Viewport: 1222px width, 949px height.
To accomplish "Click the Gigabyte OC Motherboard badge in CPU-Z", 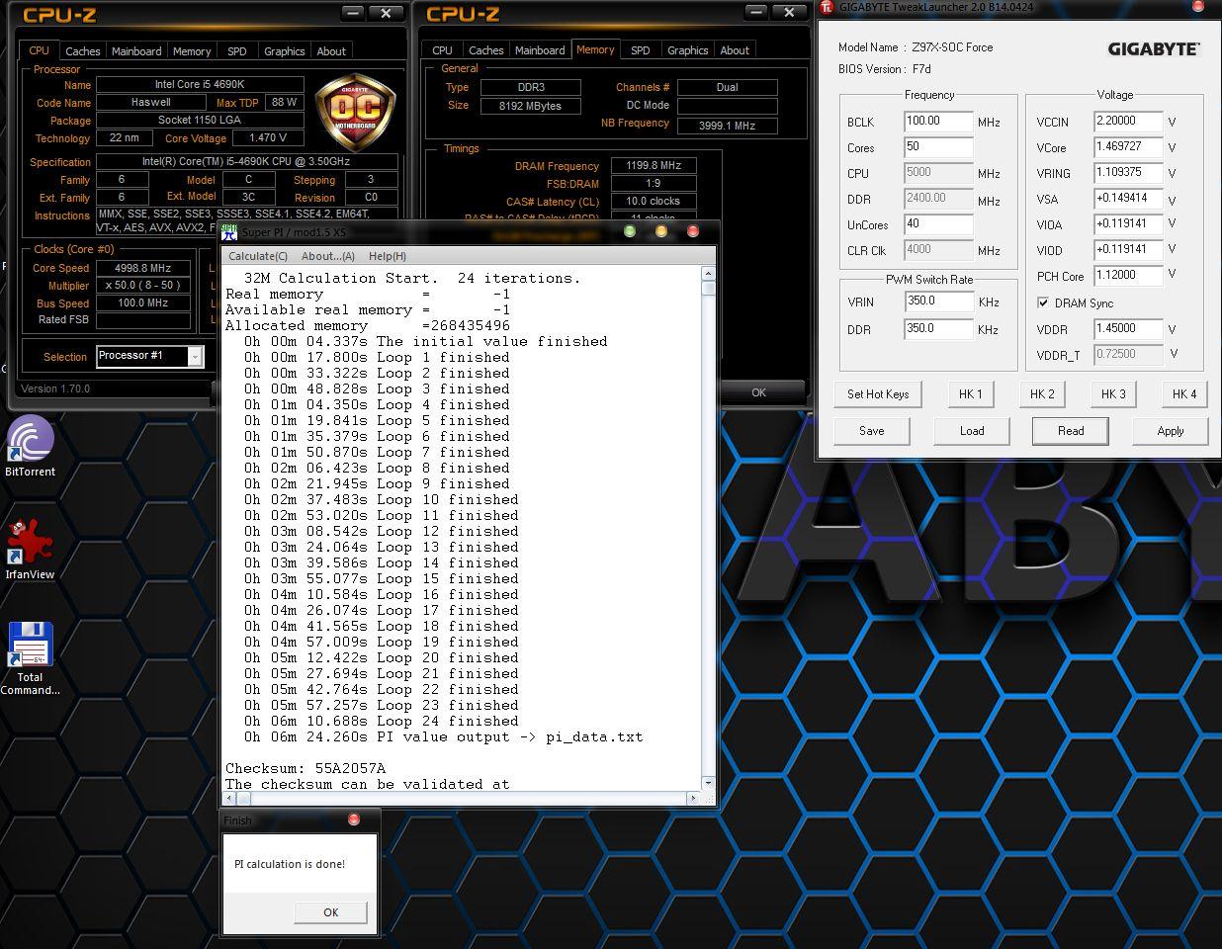I will (x=355, y=112).
